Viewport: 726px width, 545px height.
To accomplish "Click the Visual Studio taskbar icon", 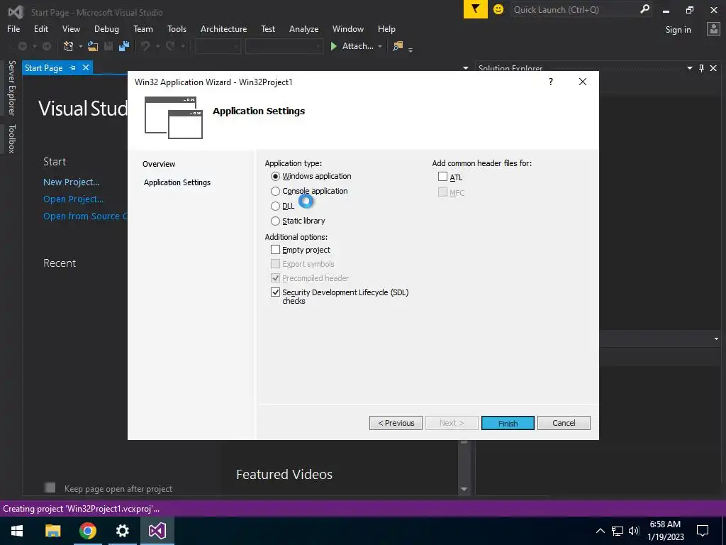I will [x=157, y=531].
